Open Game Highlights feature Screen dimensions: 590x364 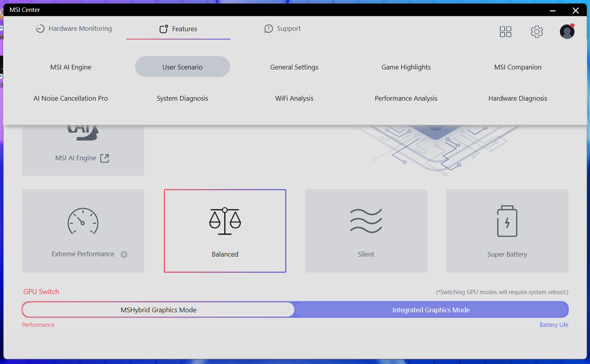406,67
